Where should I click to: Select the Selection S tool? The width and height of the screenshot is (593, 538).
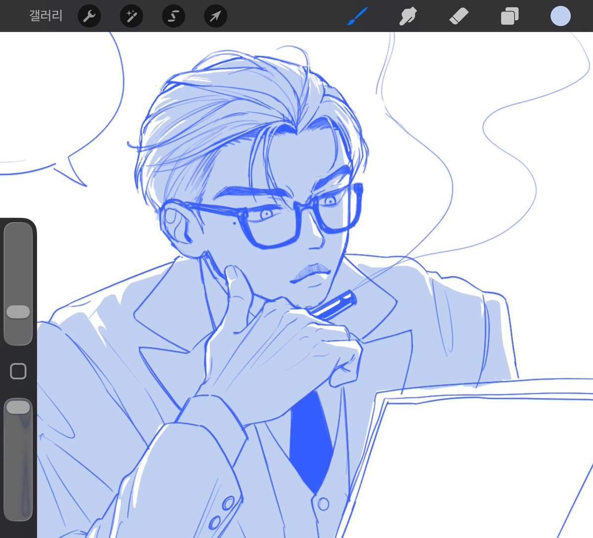[x=173, y=16]
